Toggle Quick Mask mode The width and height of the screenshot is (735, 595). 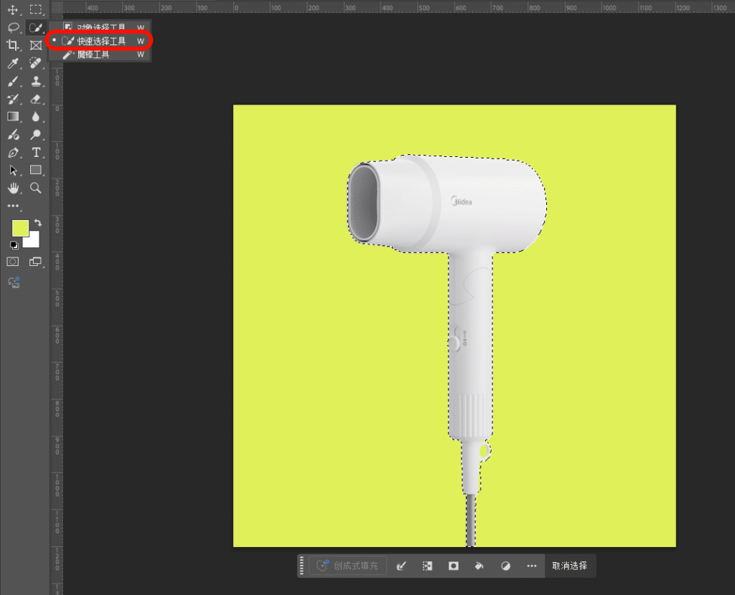tap(13, 262)
